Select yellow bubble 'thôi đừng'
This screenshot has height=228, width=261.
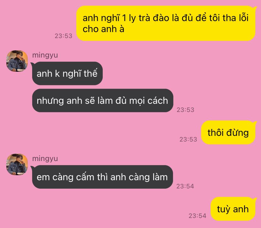click(228, 132)
